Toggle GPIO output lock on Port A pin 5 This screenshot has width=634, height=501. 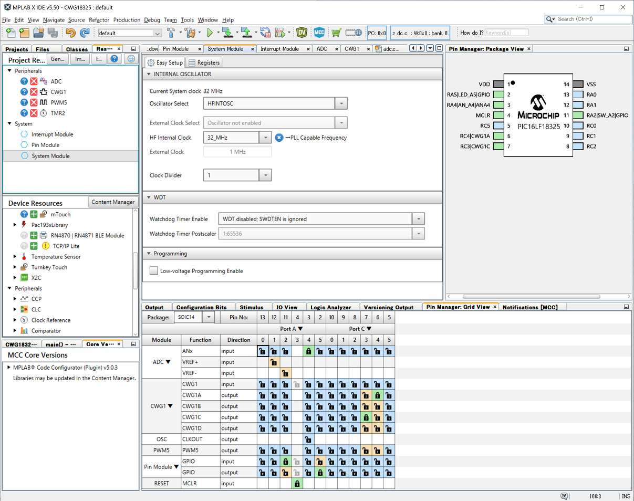click(x=320, y=472)
